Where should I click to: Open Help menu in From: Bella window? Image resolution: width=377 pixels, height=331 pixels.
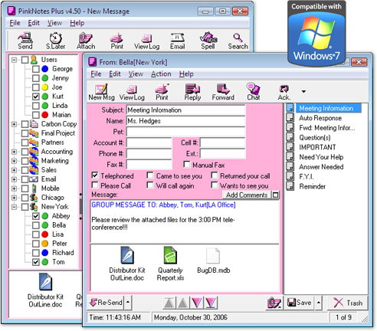pos(186,74)
